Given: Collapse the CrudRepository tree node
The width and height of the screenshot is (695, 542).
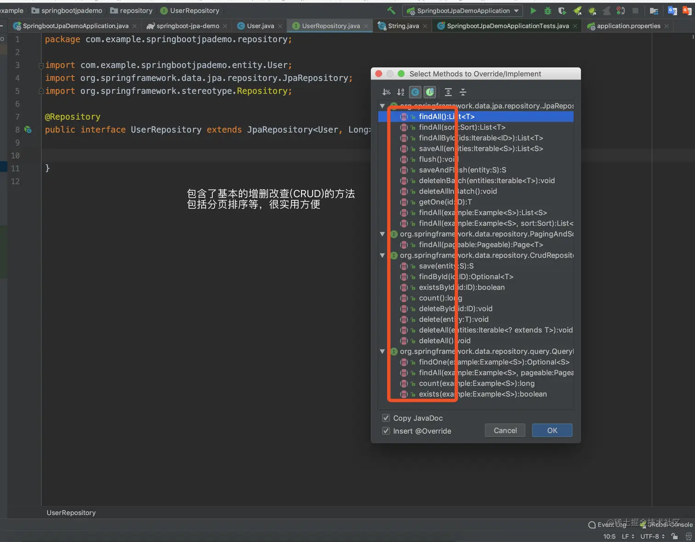Looking at the screenshot, I should point(382,255).
